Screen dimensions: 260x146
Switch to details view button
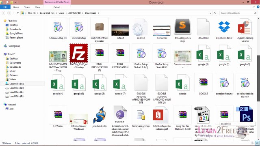tap(253, 143)
